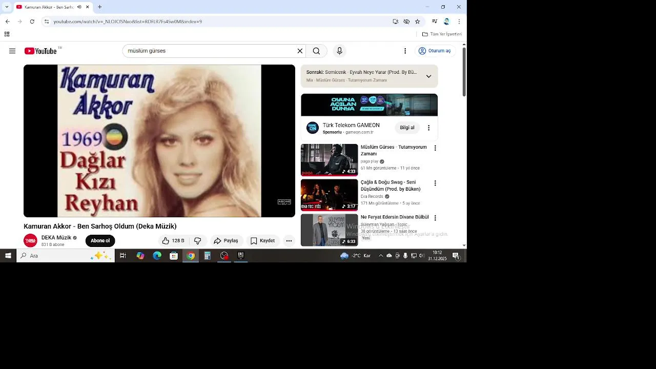The width and height of the screenshot is (656, 369).
Task: Click the crossed-out eye tracking icon
Action: pyautogui.click(x=406, y=22)
